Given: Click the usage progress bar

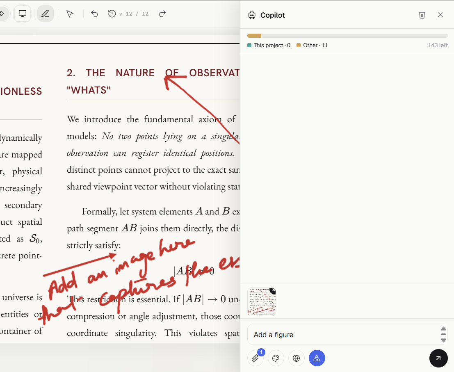Looking at the screenshot, I should pos(347,36).
